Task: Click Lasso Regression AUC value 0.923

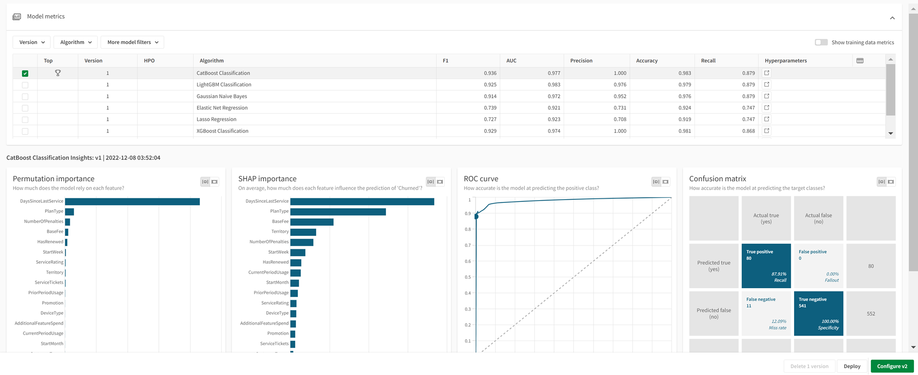Action: (554, 119)
